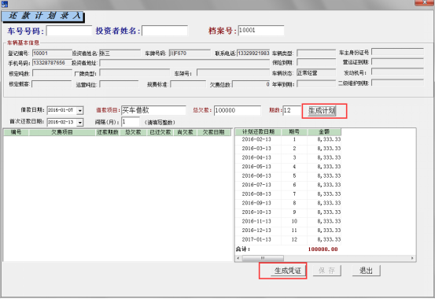Click the 手机号码 field 13328787656
The height and width of the screenshot is (299, 435).
pos(52,63)
